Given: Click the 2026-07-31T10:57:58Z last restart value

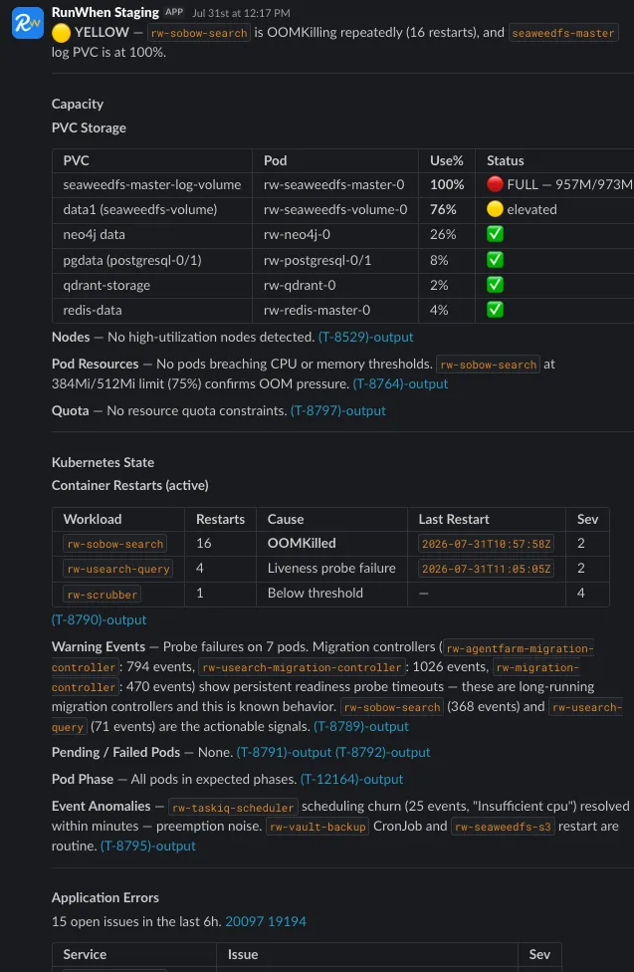Looking at the screenshot, I should pos(486,545).
